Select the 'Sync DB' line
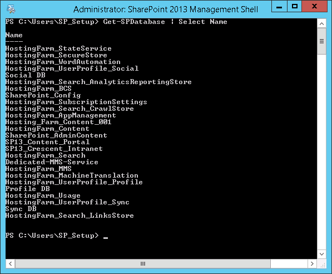Image resolution: width=332 pixels, height=274 pixels. [x=21, y=209]
